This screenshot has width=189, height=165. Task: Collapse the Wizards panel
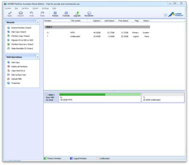[x=38, y=22]
